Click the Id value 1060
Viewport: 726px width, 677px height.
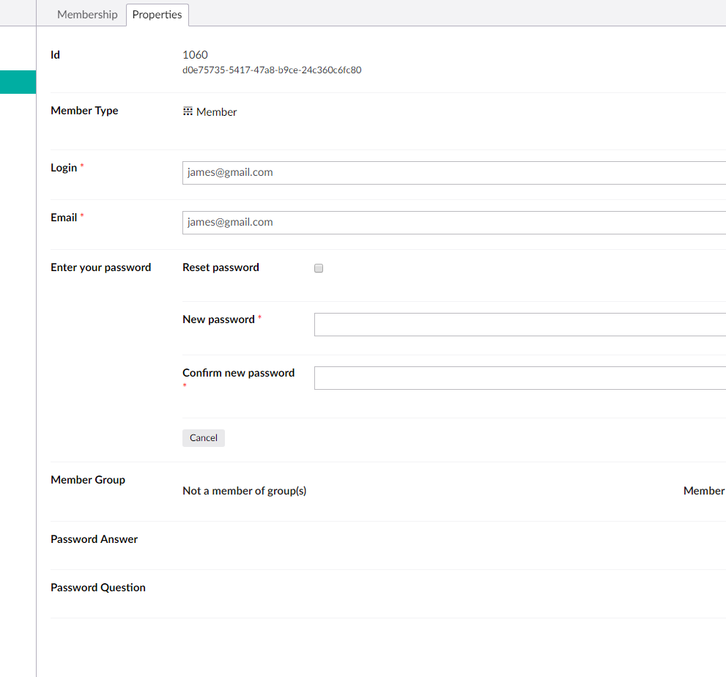point(195,54)
